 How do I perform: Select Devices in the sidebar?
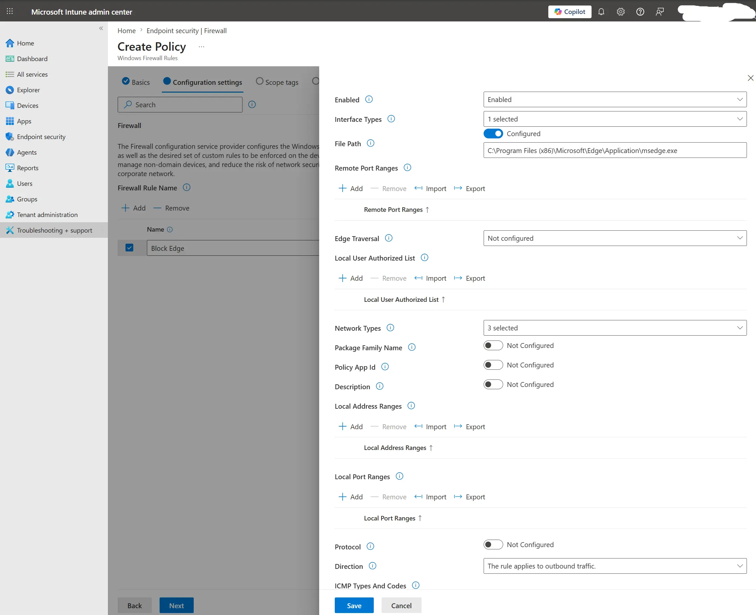[x=27, y=105]
